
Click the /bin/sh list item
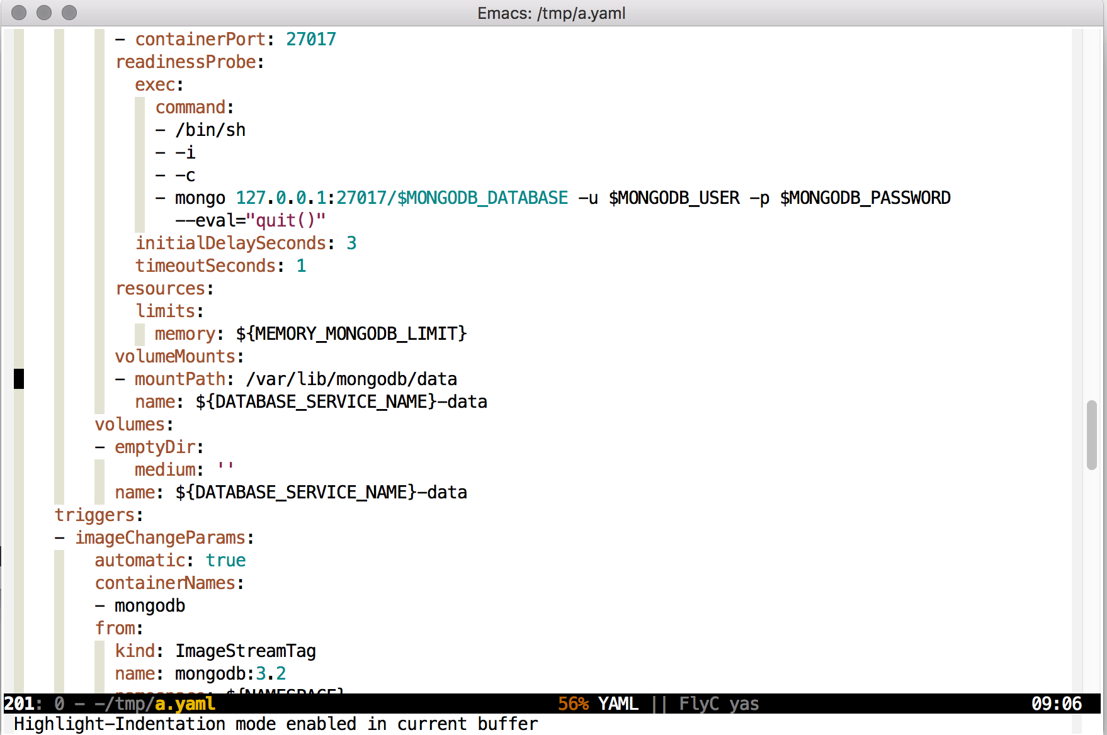210,130
